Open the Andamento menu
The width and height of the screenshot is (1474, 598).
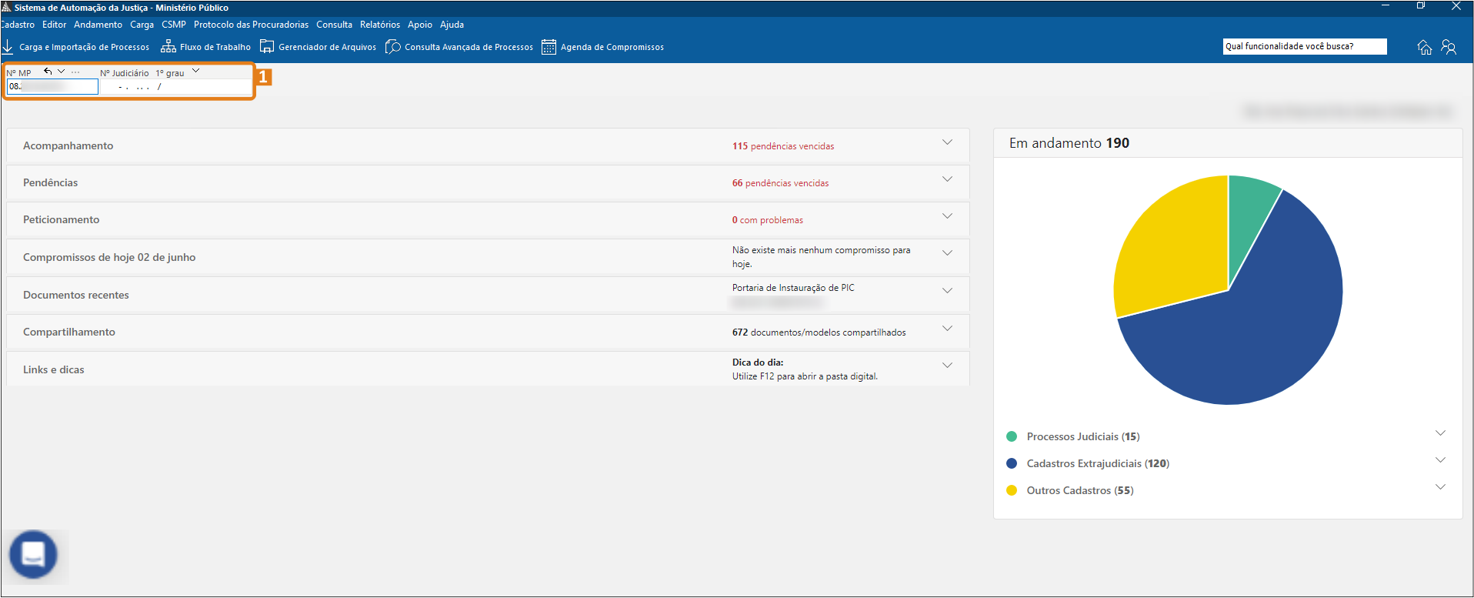click(x=98, y=25)
